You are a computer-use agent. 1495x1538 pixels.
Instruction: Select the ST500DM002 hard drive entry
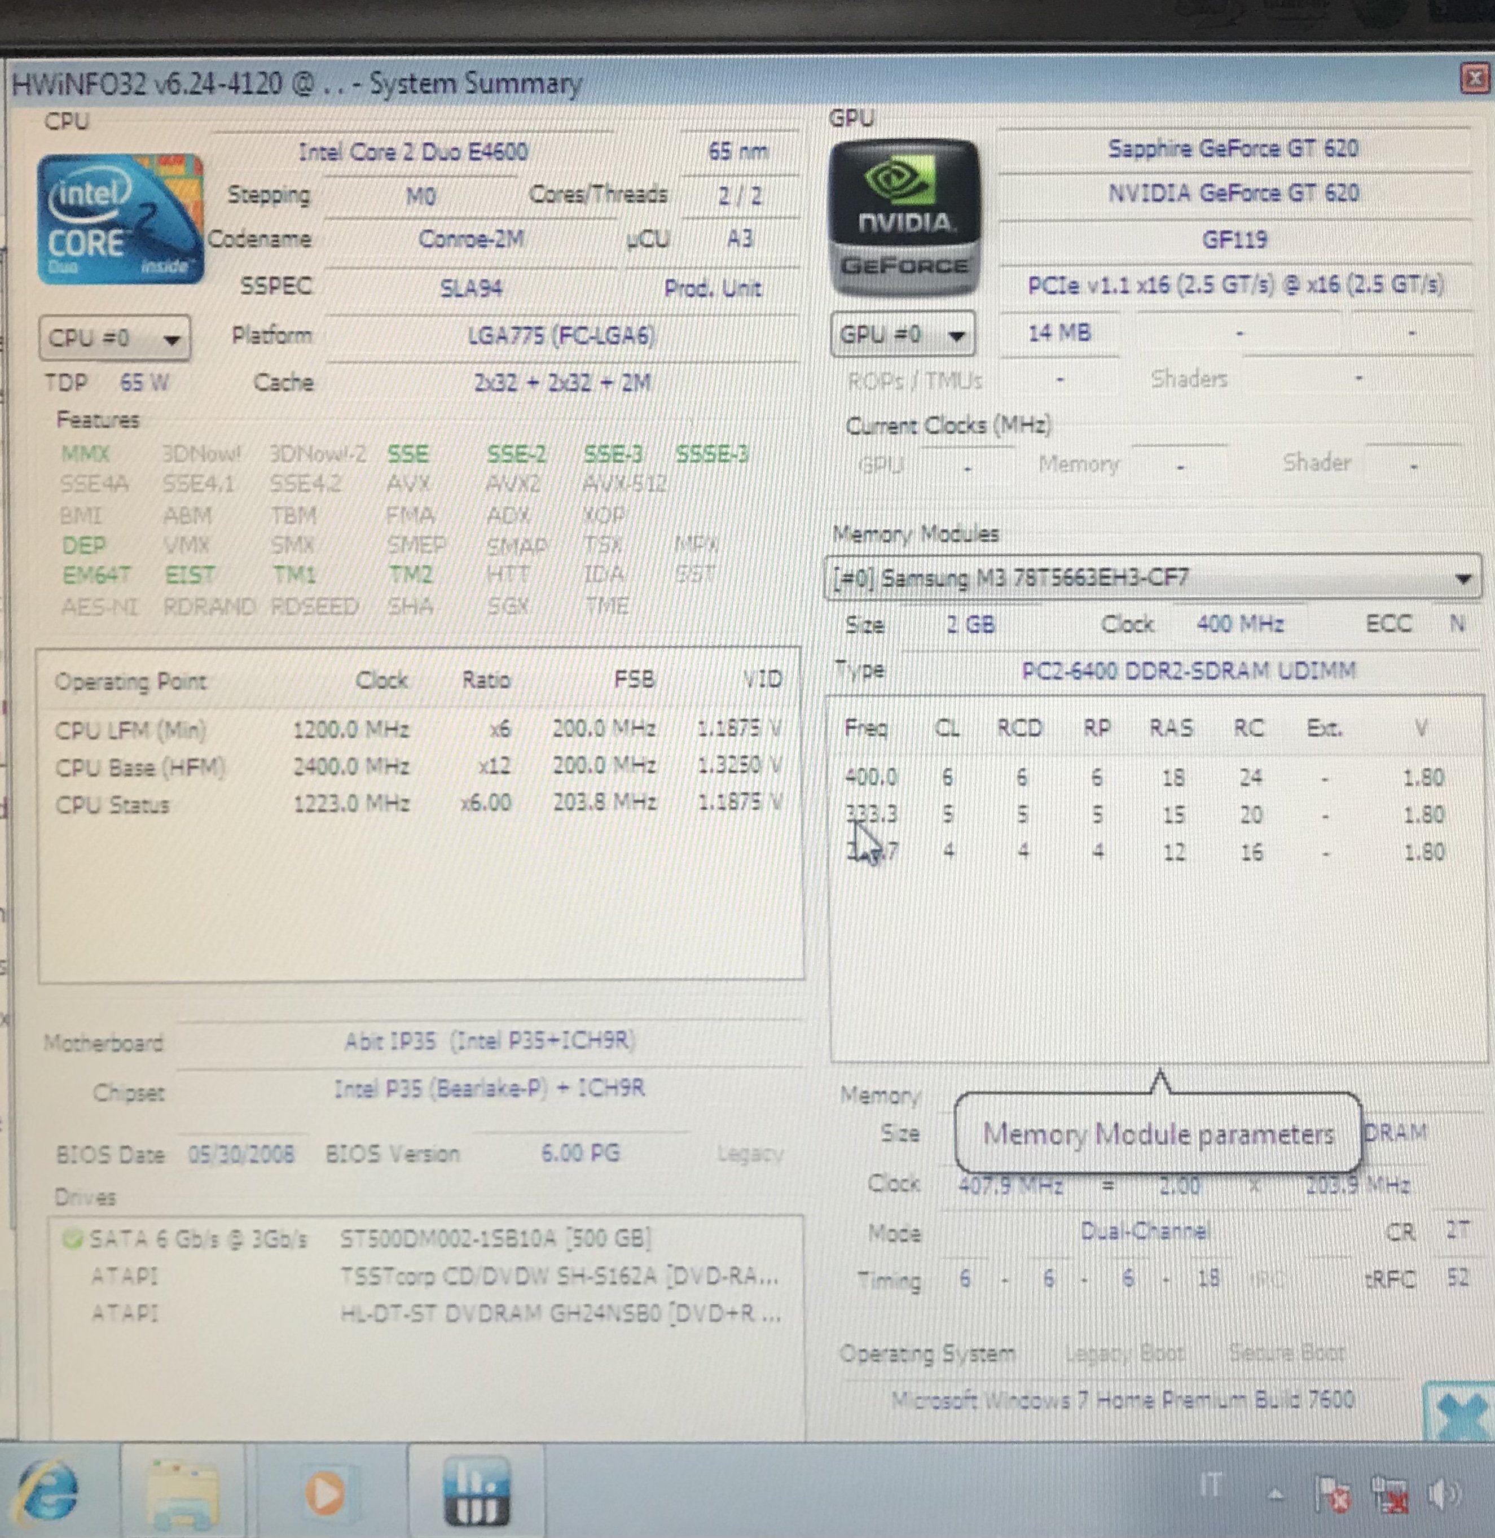pyautogui.click(x=495, y=1239)
